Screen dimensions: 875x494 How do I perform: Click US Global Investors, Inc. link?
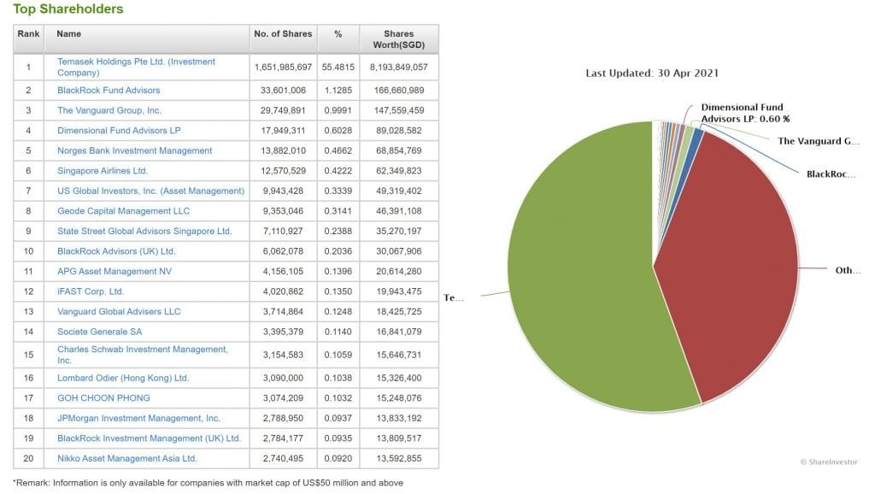tap(150, 191)
